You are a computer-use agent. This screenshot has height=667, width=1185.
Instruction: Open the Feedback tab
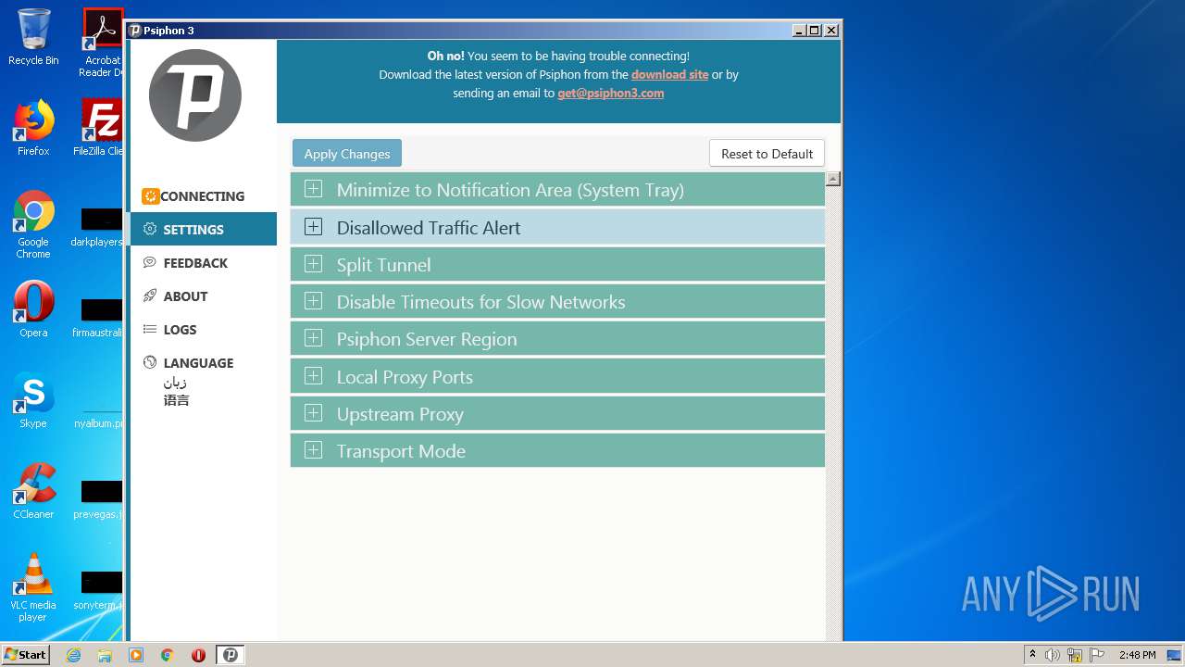tap(203, 262)
